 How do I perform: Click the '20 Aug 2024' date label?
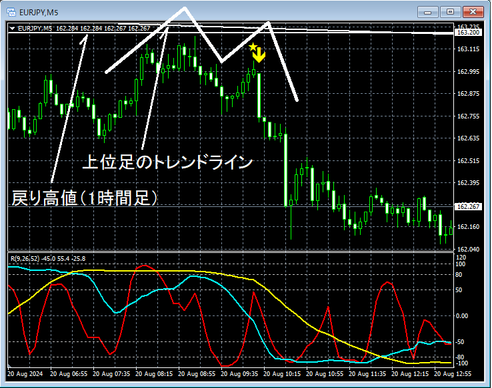tap(25, 373)
